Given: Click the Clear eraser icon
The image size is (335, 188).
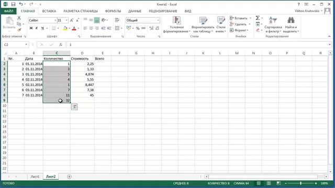Looking at the screenshot, I should [x=258, y=30].
